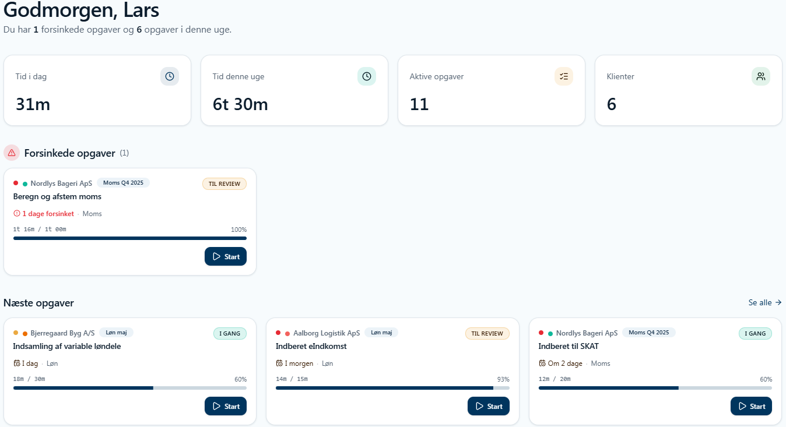The width and height of the screenshot is (786, 427).
Task: Click the clock icon in Tid i dag card
Action: (170, 76)
